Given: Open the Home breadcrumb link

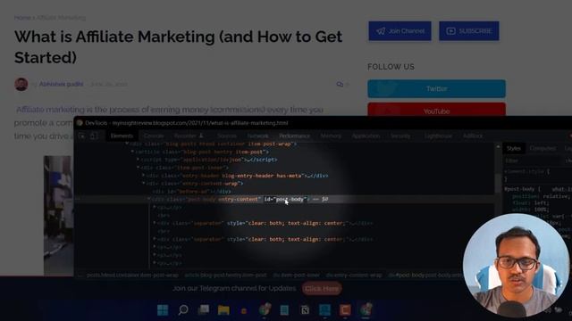Looking at the screenshot, I should click(22, 18).
